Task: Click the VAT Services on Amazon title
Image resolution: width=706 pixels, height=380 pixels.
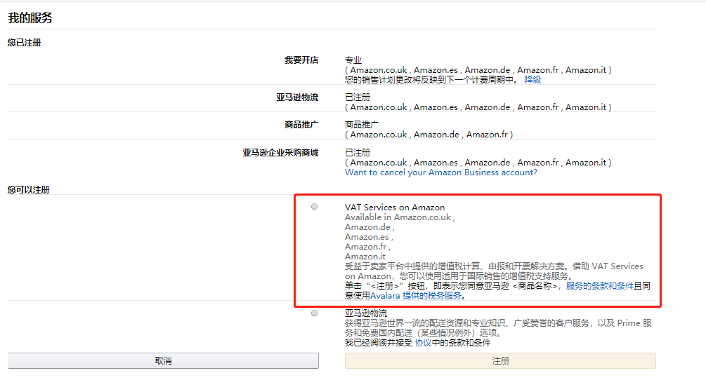Action: click(395, 208)
